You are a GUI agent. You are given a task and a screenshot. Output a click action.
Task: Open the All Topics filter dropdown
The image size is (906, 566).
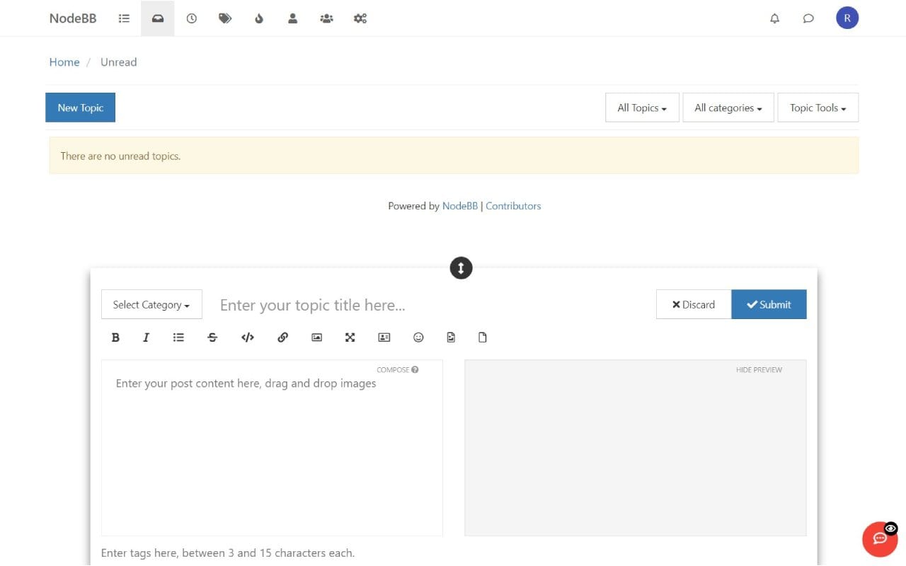click(641, 108)
